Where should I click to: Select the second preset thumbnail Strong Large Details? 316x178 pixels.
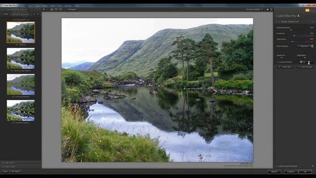21,58
